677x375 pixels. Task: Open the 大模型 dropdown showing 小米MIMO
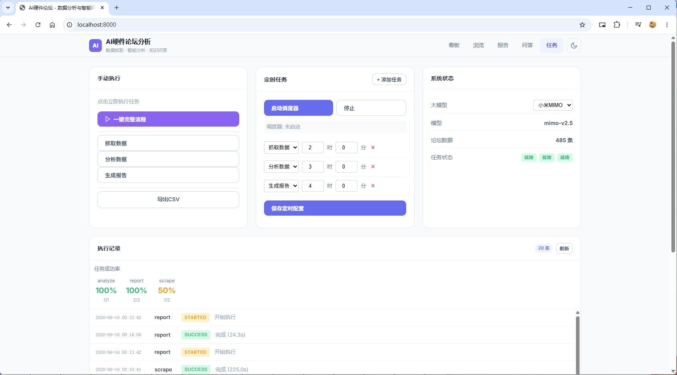553,105
